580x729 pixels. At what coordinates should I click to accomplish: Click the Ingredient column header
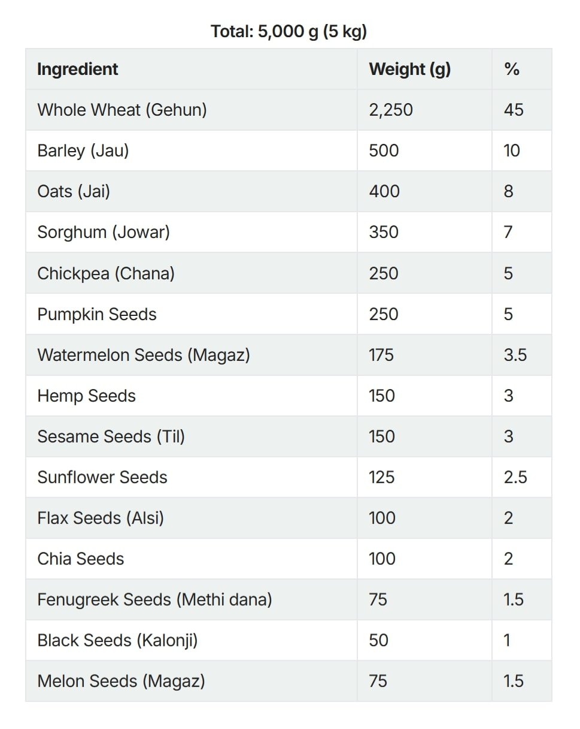coord(78,69)
